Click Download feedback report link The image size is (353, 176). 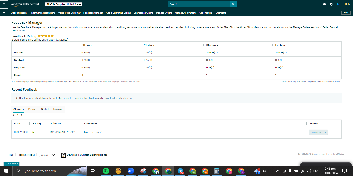click(x=119, y=98)
